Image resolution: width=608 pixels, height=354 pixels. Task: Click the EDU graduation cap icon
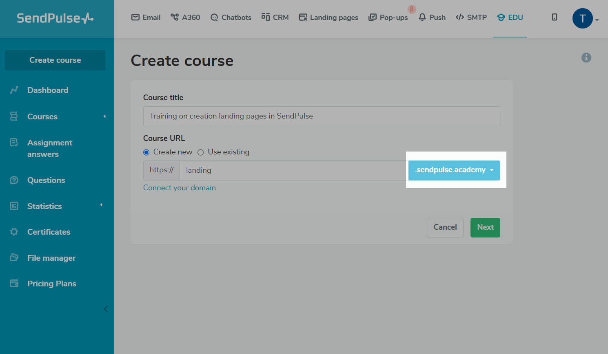tap(501, 17)
